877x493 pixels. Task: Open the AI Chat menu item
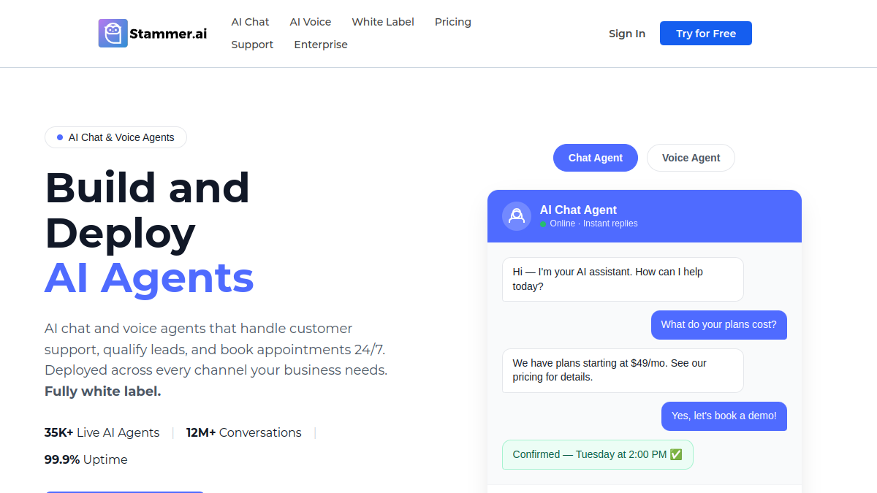tap(250, 22)
